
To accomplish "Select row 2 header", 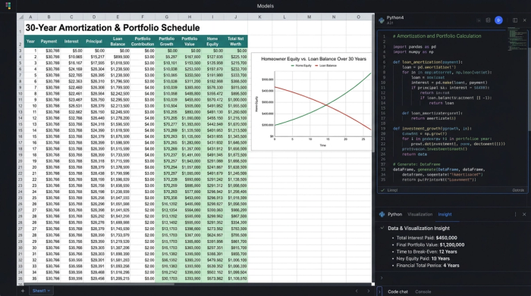I will click(x=20, y=42).
